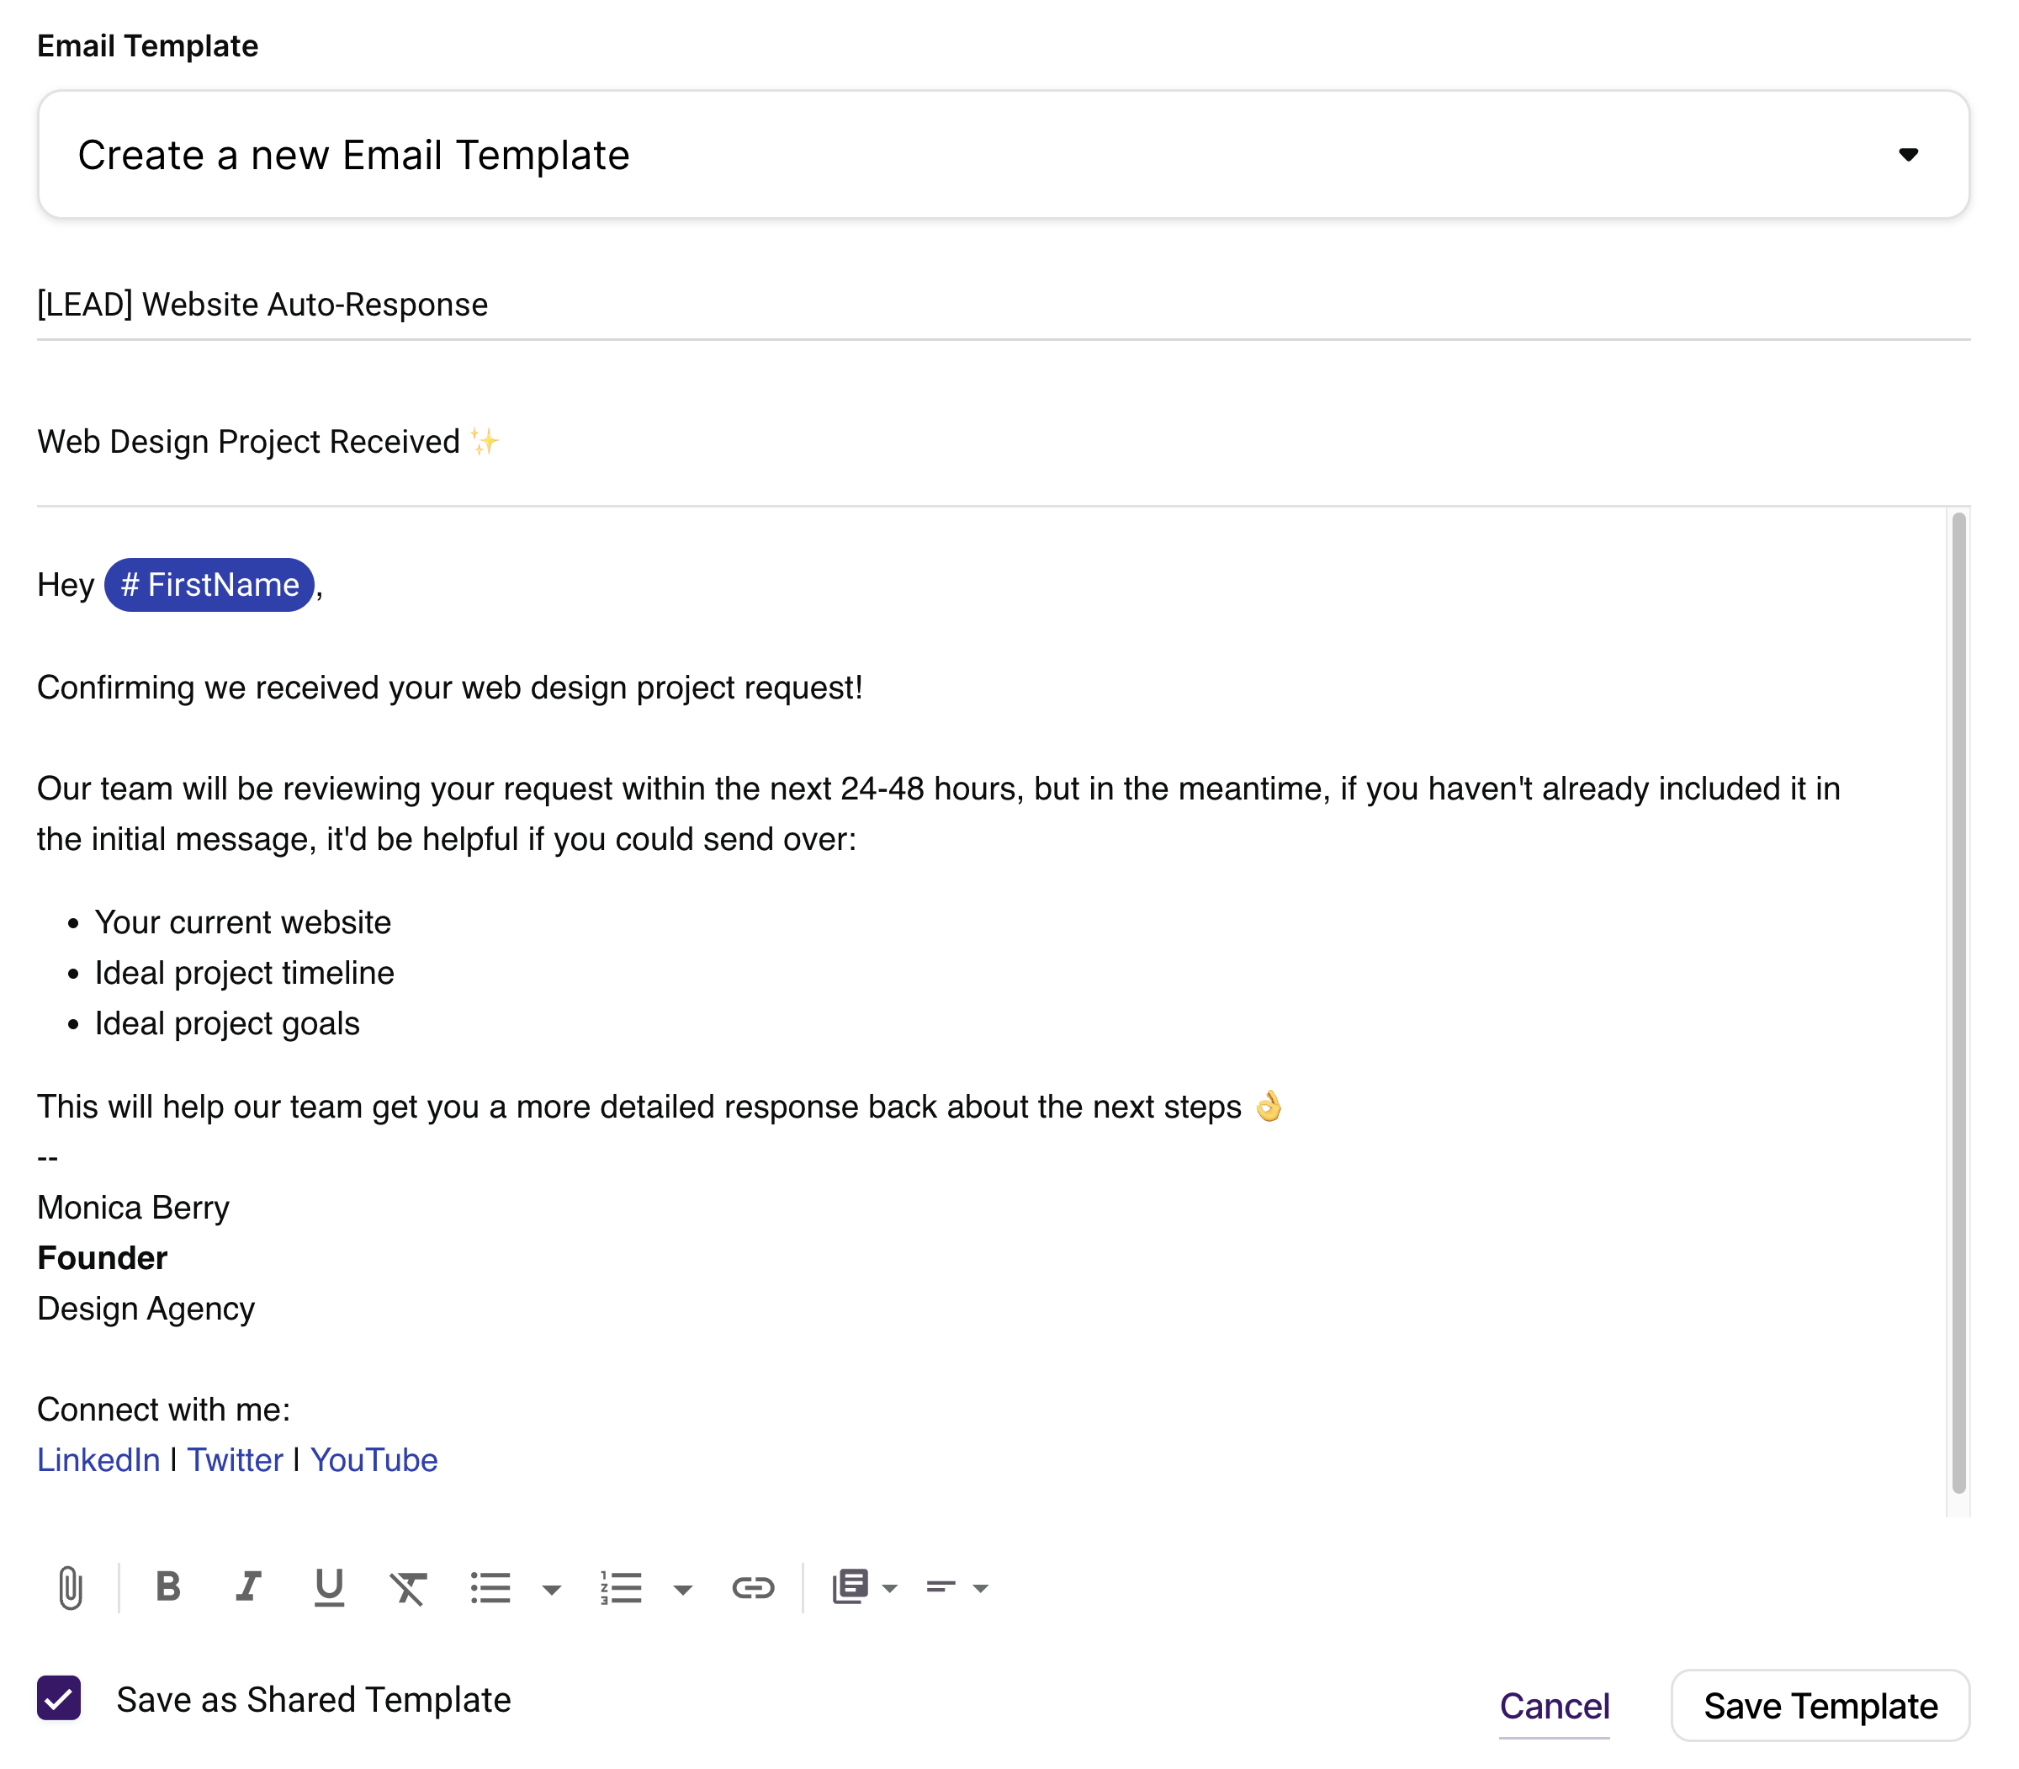The image size is (2019, 1769).
Task: Open the snippets library icon
Action: tap(850, 1586)
